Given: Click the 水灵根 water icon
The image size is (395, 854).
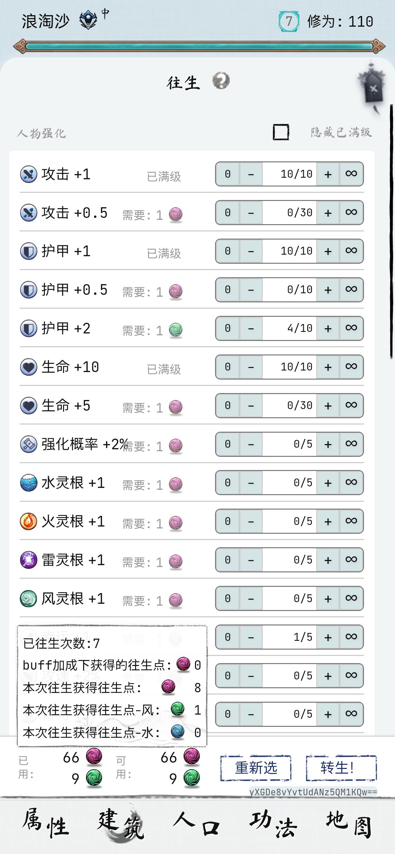Looking at the screenshot, I should [x=29, y=483].
